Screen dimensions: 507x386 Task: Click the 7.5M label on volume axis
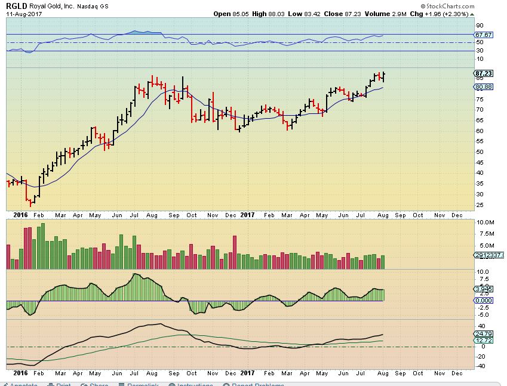click(x=487, y=233)
